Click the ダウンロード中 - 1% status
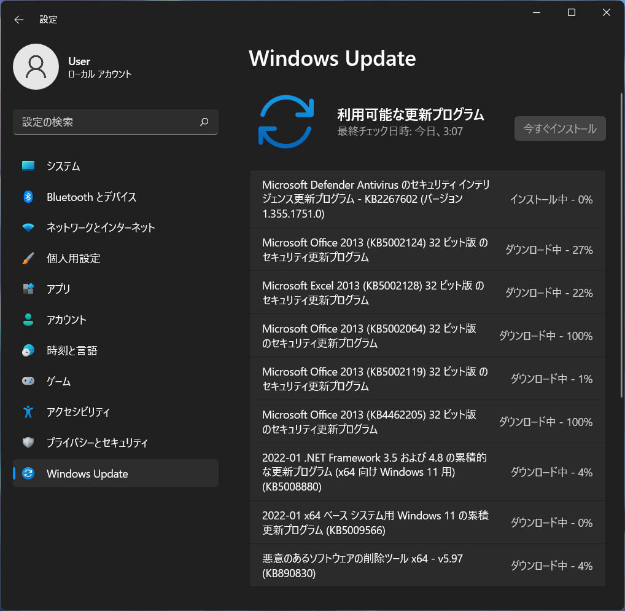 (552, 379)
